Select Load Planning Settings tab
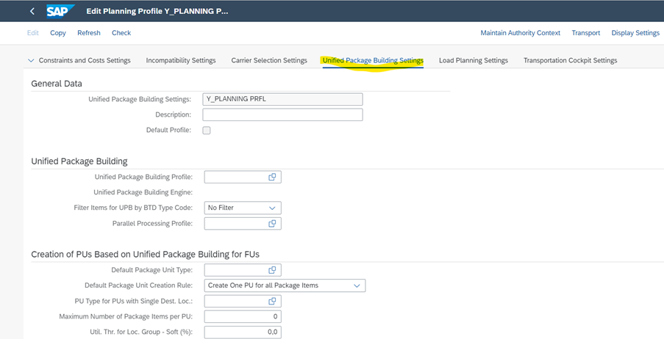The width and height of the screenshot is (664, 339). tap(473, 61)
